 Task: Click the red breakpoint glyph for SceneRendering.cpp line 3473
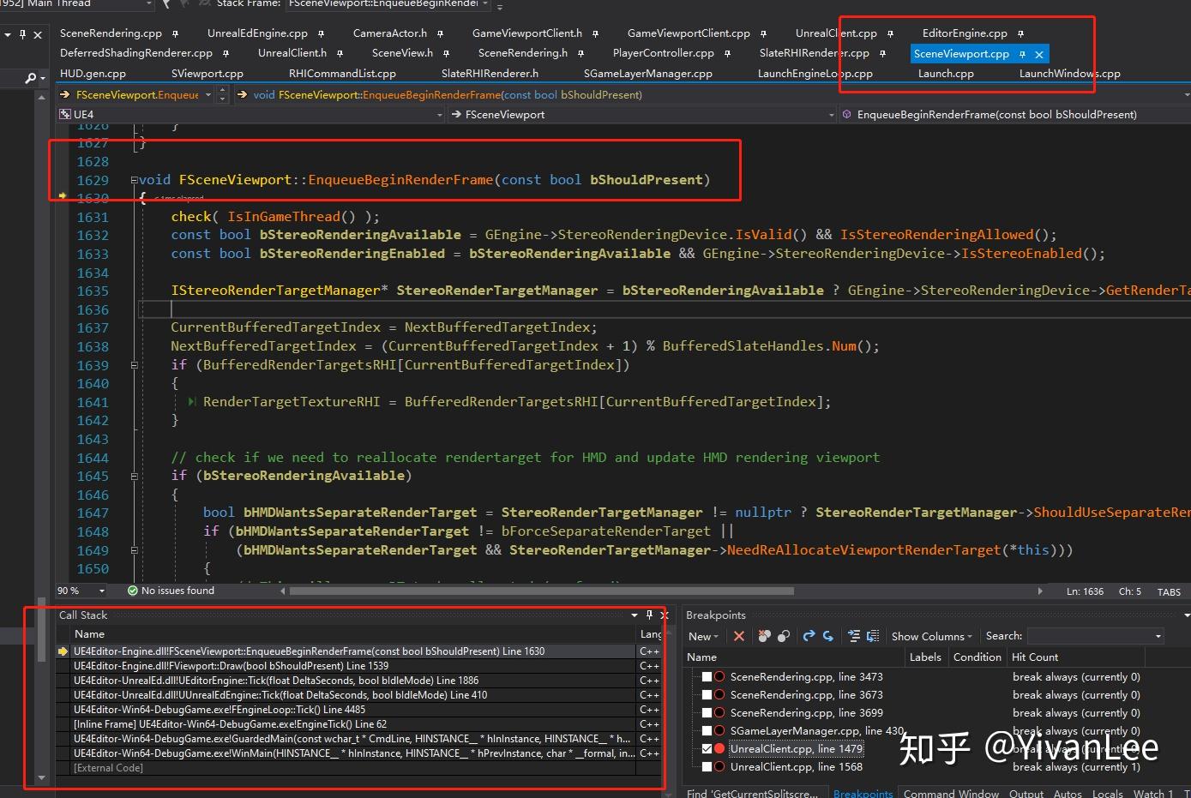[x=719, y=676]
